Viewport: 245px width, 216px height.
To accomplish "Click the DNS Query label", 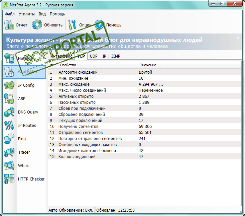I will (28, 112).
